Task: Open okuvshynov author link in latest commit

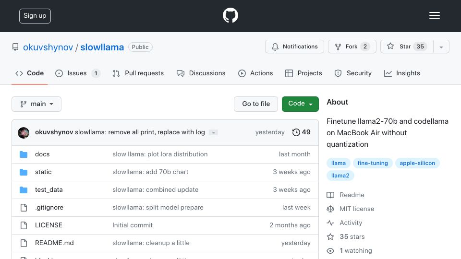Action: (x=54, y=132)
